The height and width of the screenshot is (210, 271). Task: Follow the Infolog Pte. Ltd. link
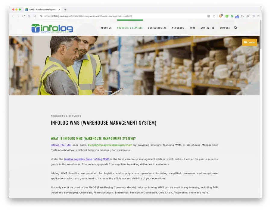click(x=61, y=145)
